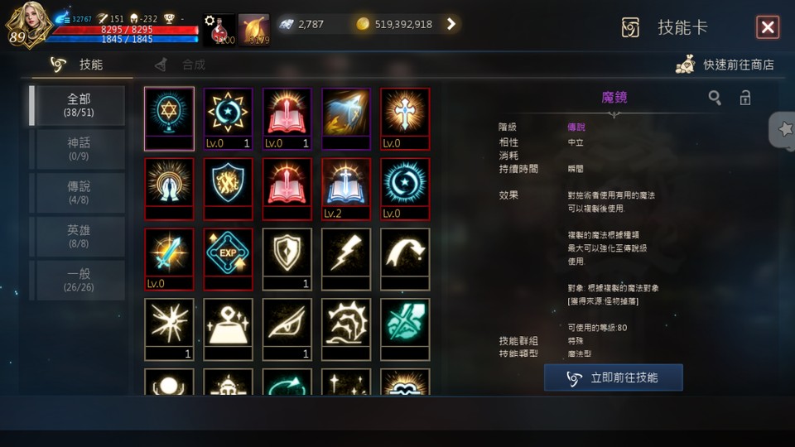Click the magnifier search icon
This screenshot has width=795, height=447.
(x=715, y=98)
